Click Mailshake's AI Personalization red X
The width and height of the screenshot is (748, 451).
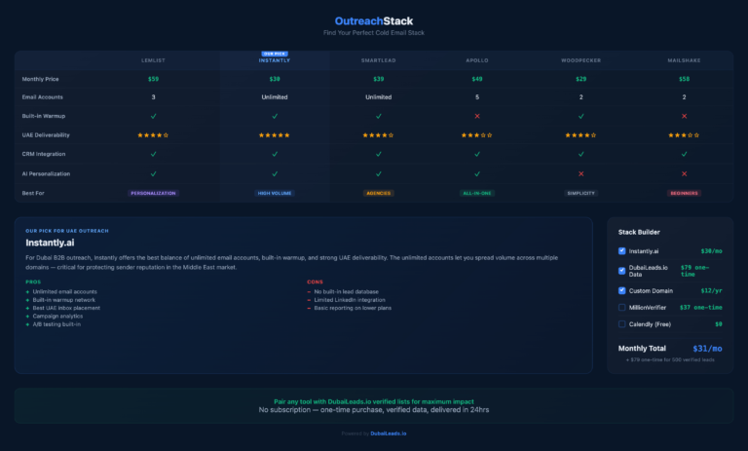[x=684, y=173]
